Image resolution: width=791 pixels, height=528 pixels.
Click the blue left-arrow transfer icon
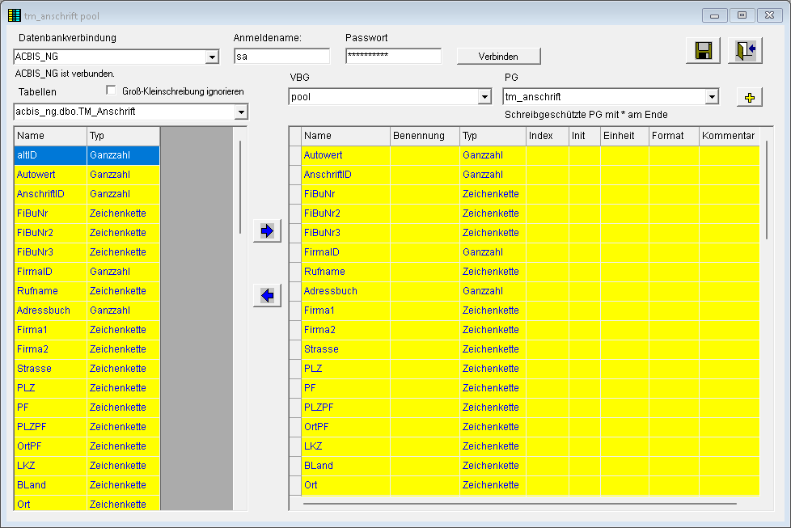pyautogui.click(x=266, y=295)
